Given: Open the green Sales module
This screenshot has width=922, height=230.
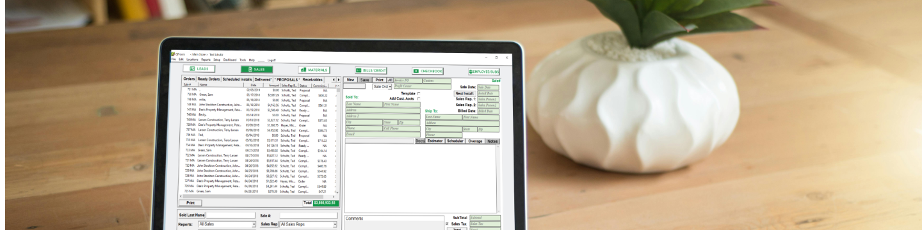Looking at the screenshot, I should click(x=257, y=69).
